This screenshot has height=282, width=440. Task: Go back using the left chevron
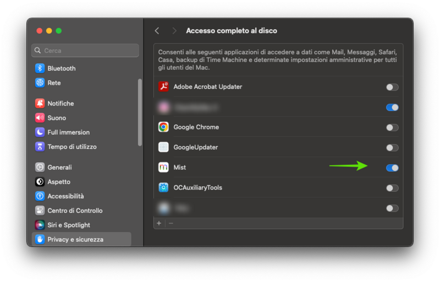click(x=157, y=31)
